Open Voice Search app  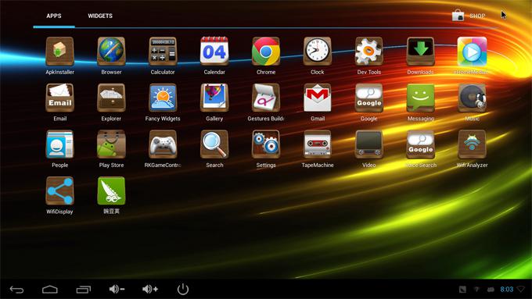pos(420,144)
